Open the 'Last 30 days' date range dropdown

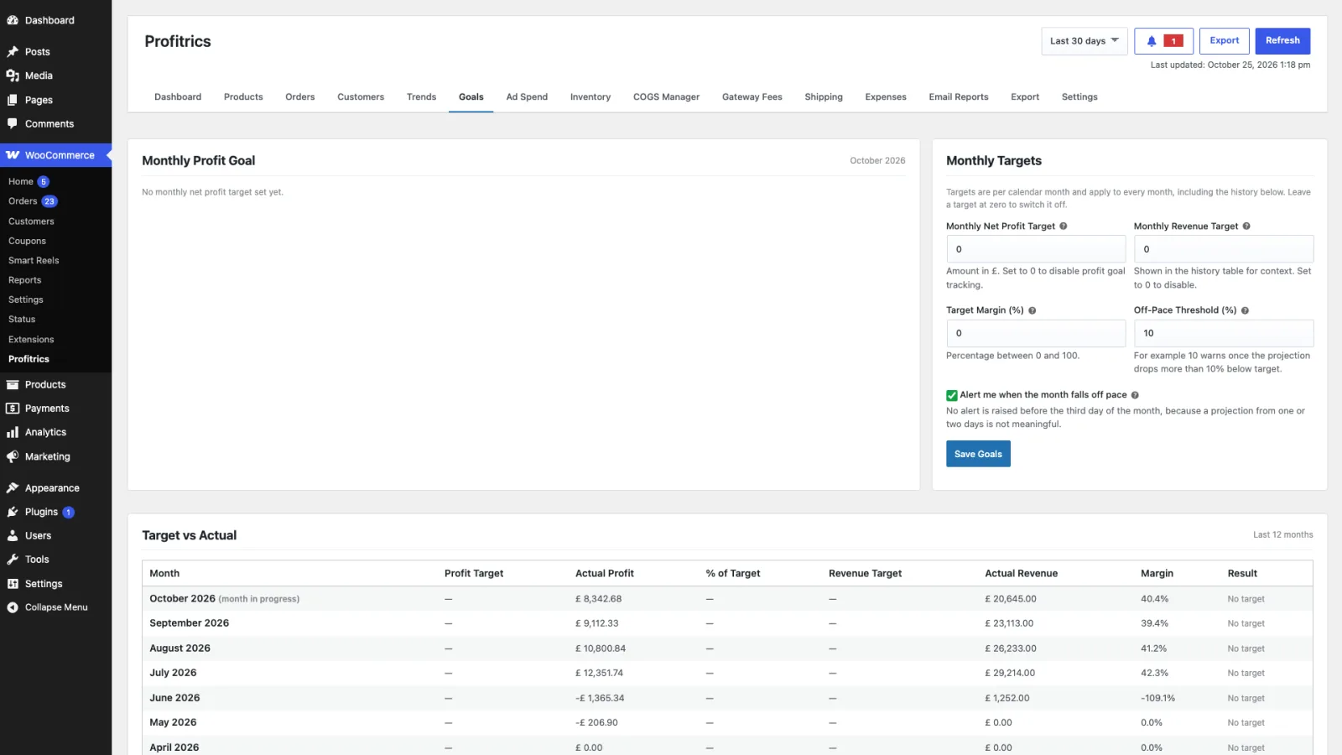(x=1084, y=41)
